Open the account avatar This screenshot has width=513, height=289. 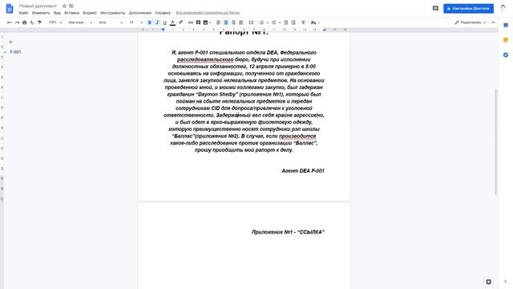(503, 9)
